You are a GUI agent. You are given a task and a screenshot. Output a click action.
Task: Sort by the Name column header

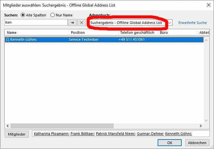36,32
